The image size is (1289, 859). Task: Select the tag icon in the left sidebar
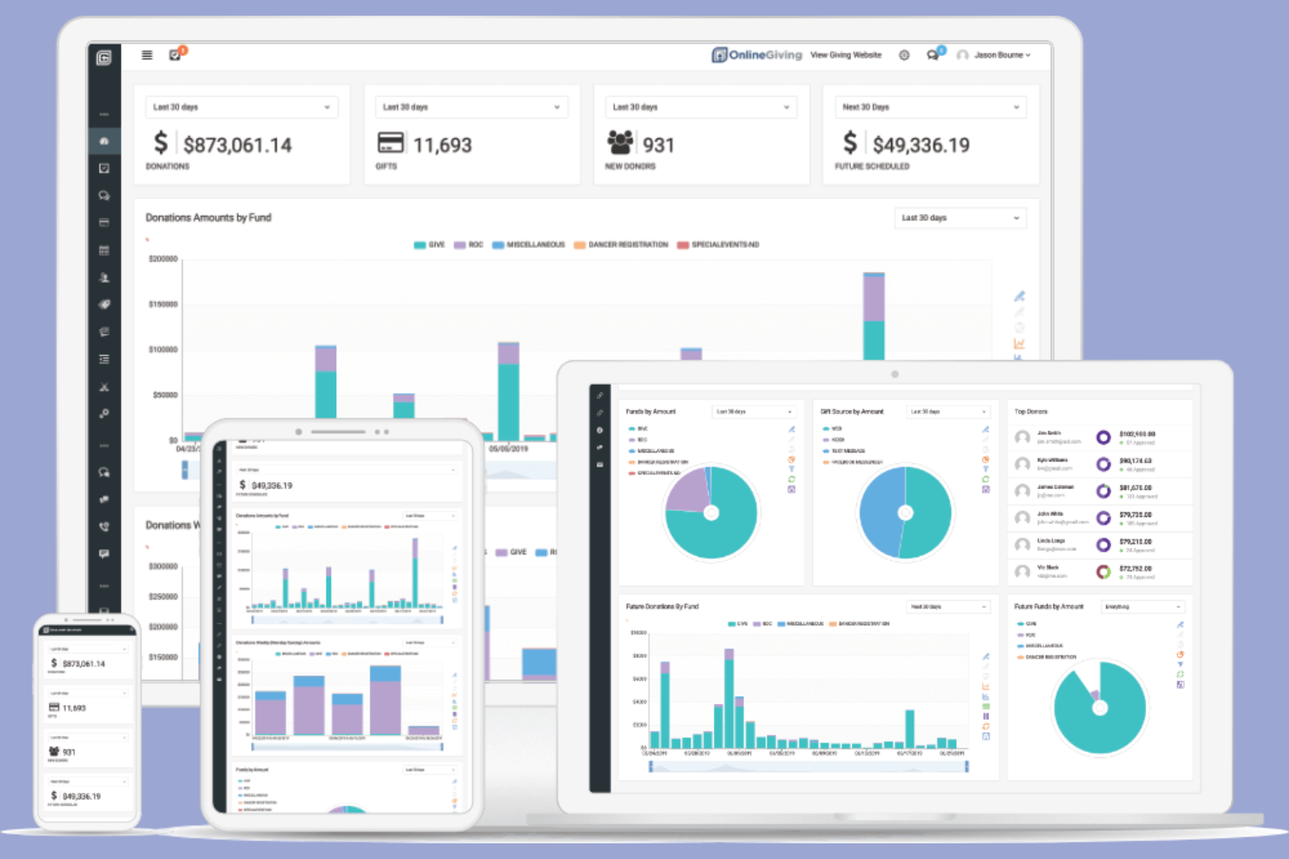[105, 305]
